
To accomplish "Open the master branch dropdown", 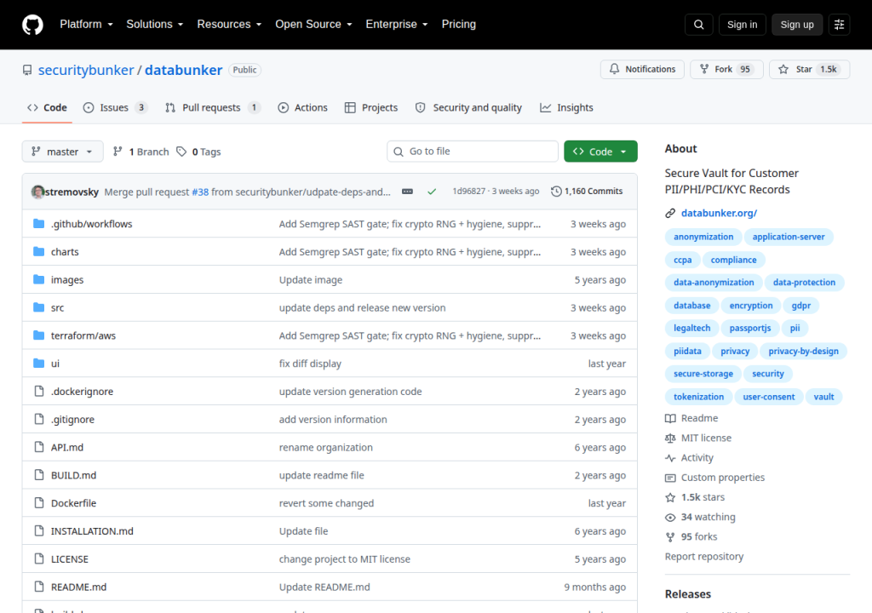I will tap(62, 152).
